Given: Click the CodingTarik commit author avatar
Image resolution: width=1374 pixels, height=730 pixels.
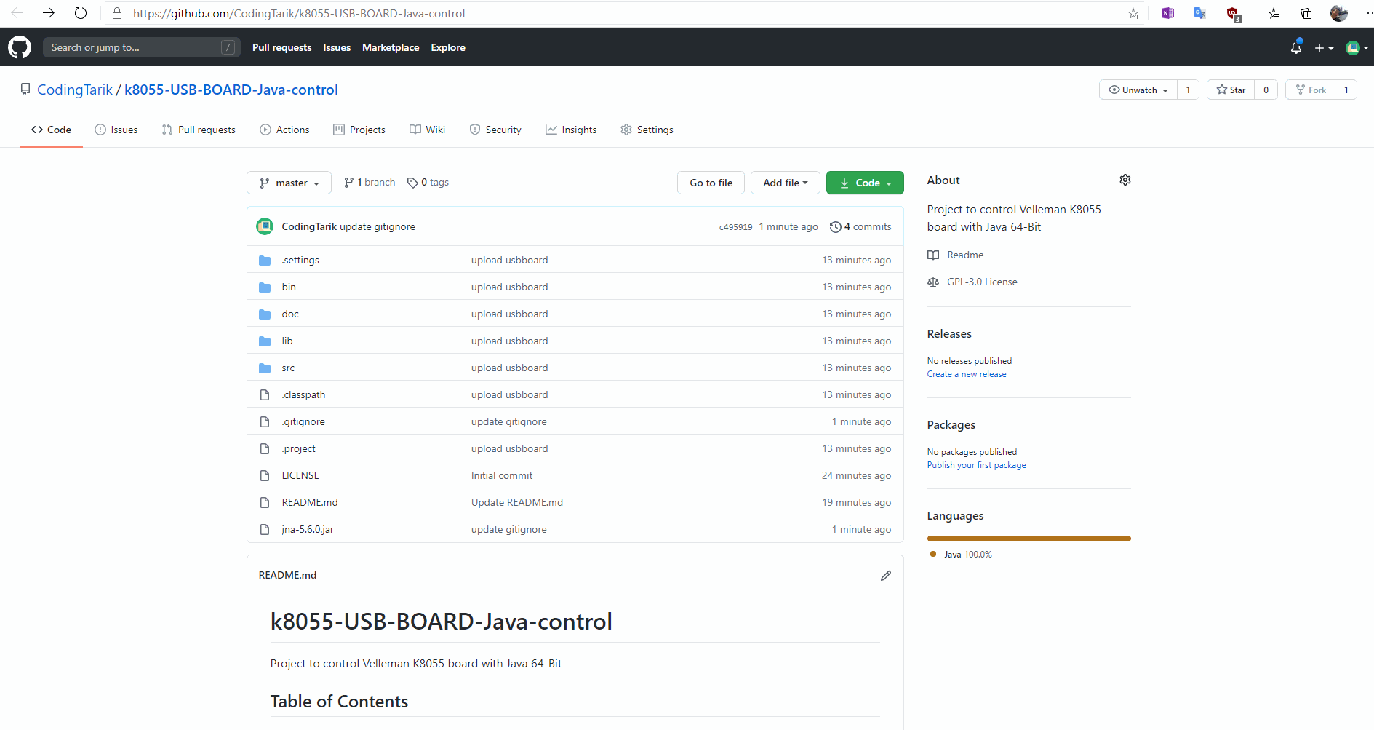Looking at the screenshot, I should (x=265, y=226).
